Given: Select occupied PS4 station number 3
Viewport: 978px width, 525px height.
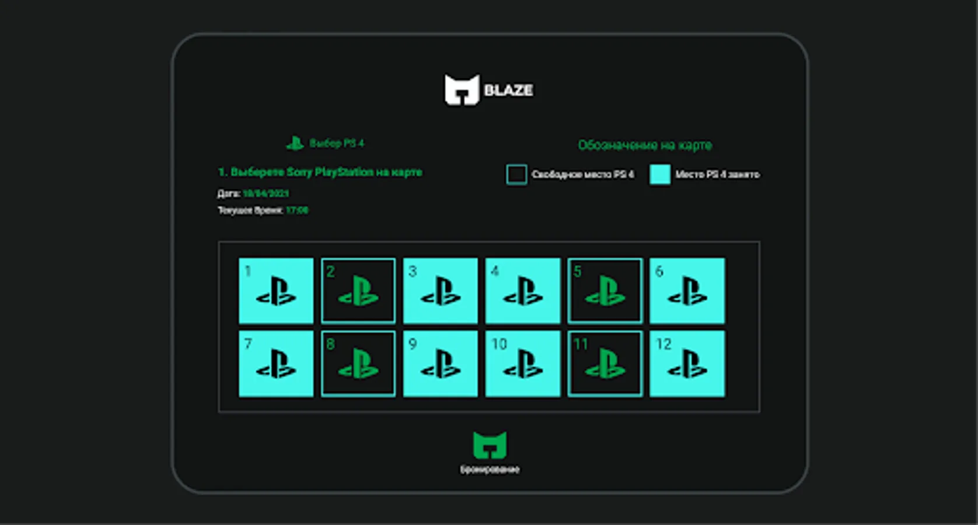Looking at the screenshot, I should [x=441, y=290].
